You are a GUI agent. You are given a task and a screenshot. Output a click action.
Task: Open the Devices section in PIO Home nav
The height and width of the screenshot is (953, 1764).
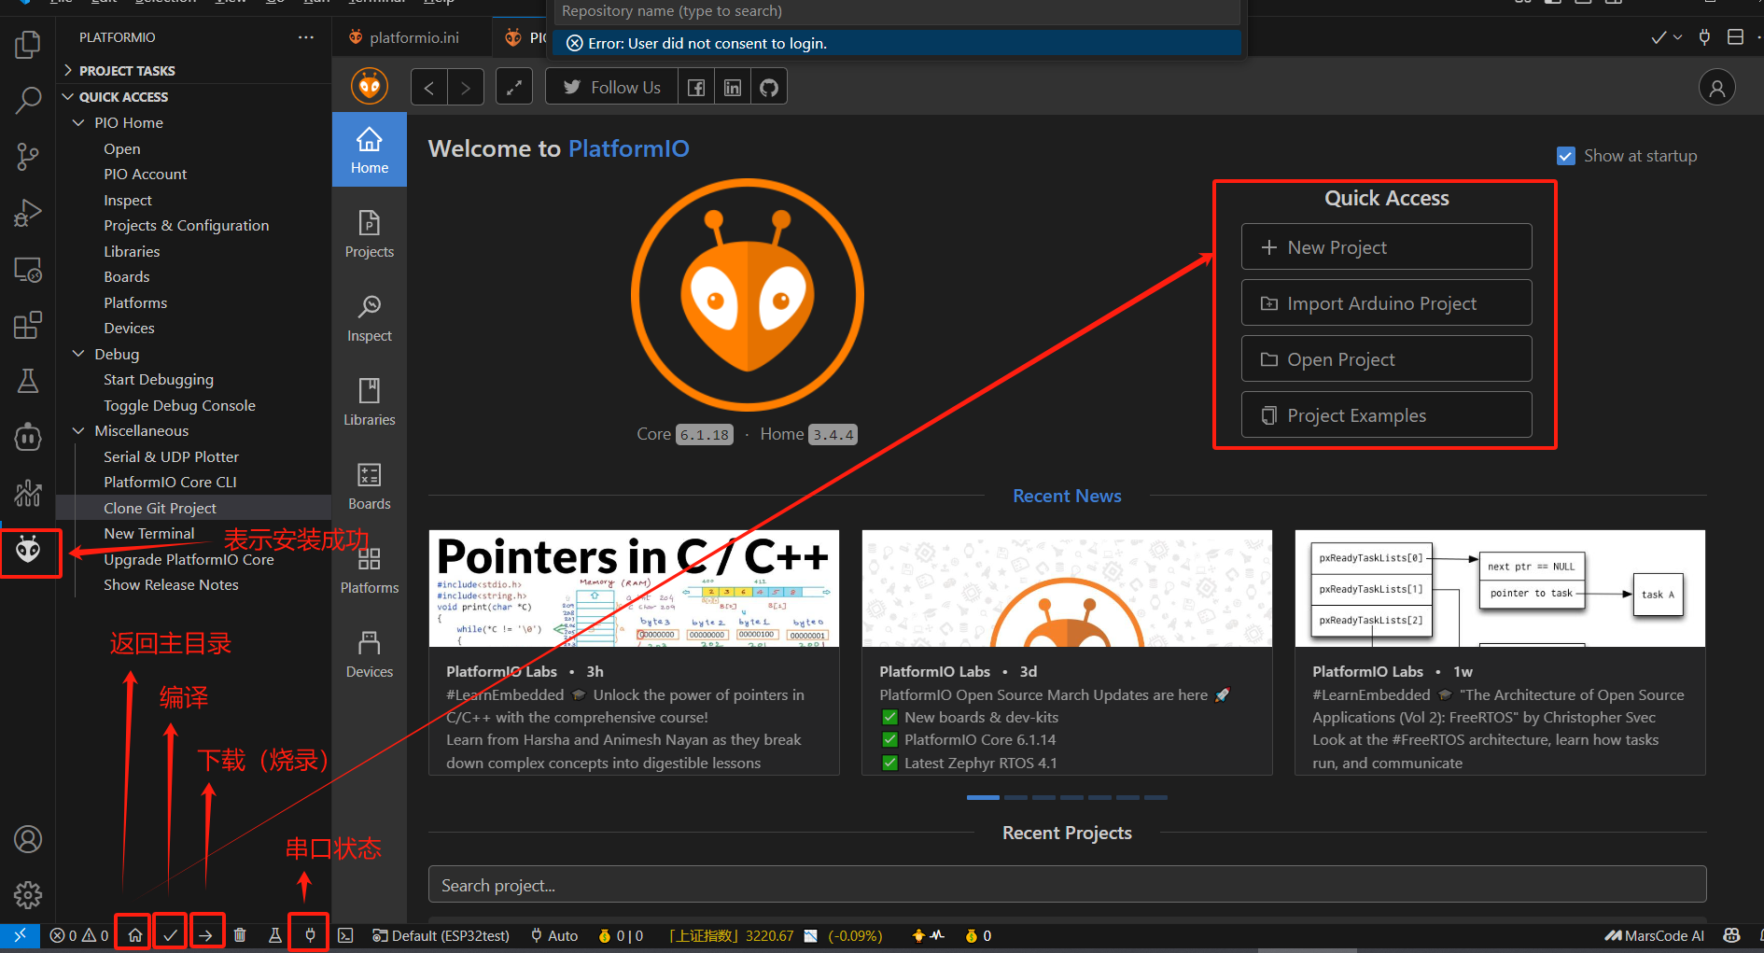pyautogui.click(x=370, y=653)
